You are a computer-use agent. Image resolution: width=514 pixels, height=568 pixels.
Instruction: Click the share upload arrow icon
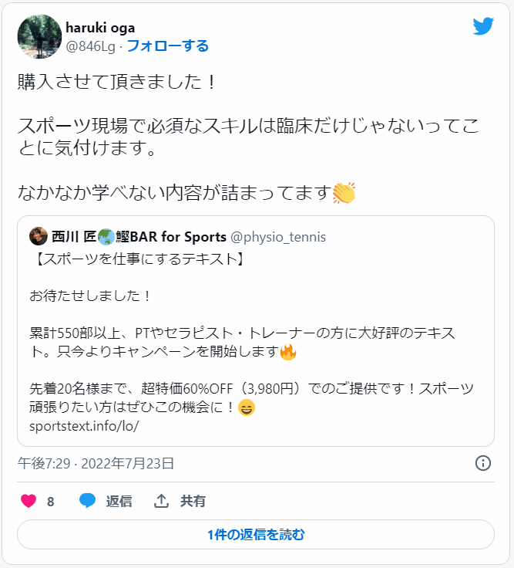[161, 501]
